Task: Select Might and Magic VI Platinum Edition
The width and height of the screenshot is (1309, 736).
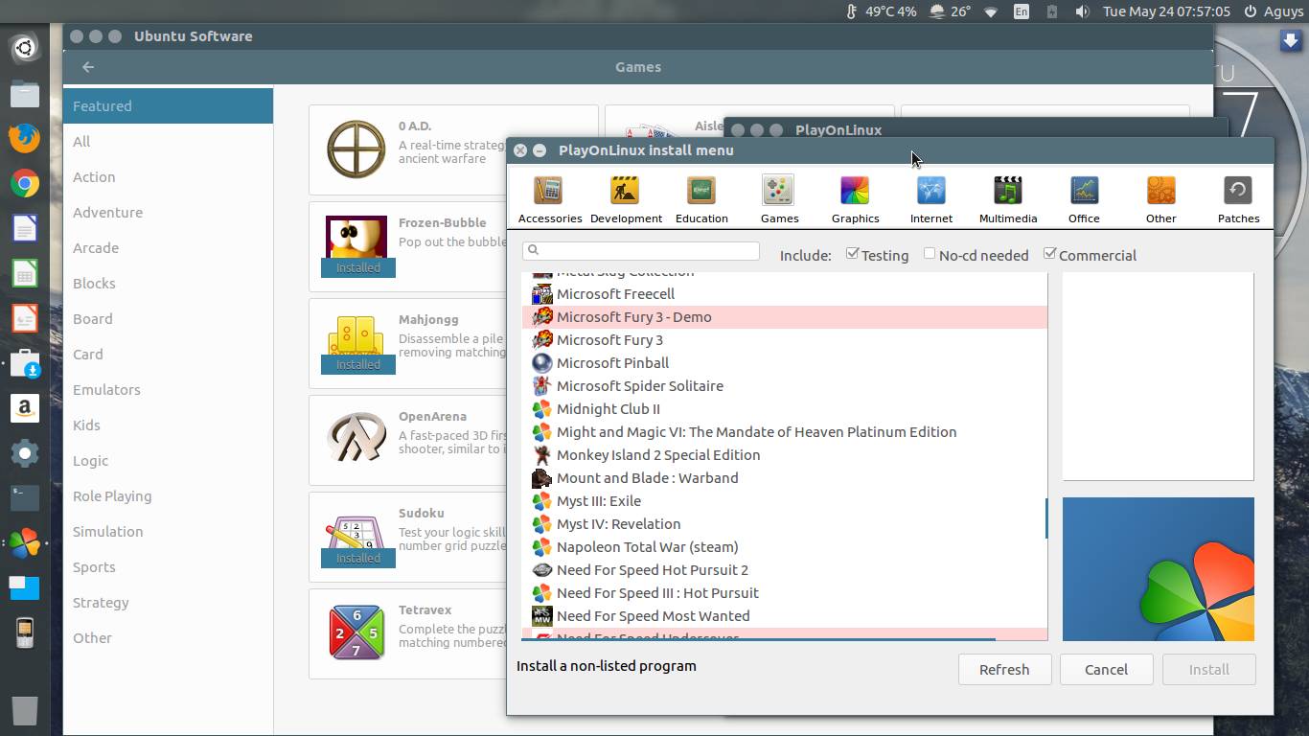Action: pos(785,432)
